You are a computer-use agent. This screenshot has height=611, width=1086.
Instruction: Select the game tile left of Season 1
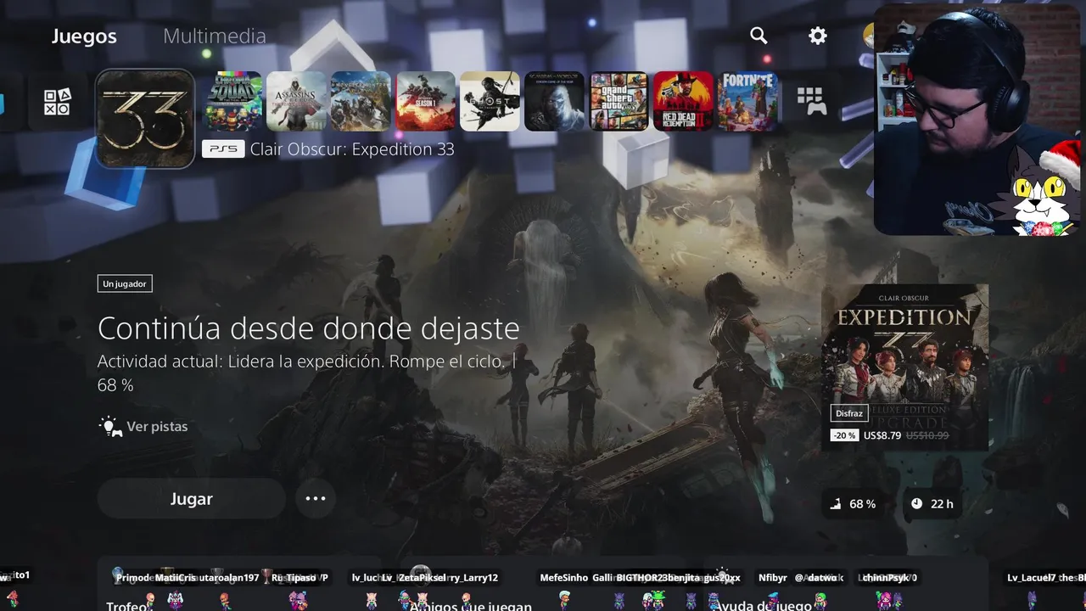pos(361,101)
